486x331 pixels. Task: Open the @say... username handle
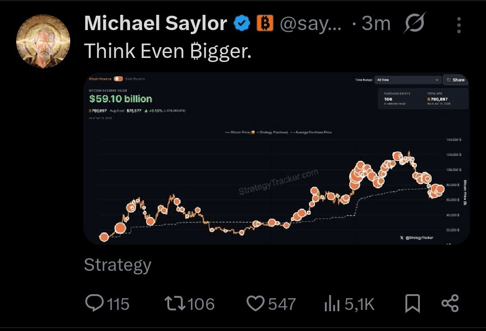point(310,23)
